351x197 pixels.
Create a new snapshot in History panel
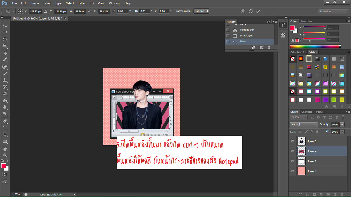click(262, 47)
